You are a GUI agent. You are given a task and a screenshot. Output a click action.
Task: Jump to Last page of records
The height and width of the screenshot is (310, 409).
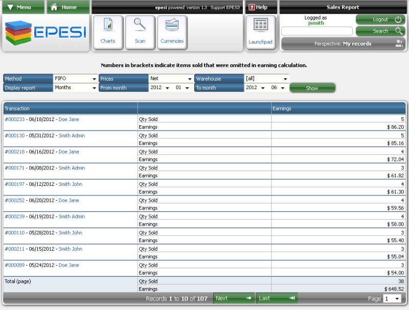(277, 298)
